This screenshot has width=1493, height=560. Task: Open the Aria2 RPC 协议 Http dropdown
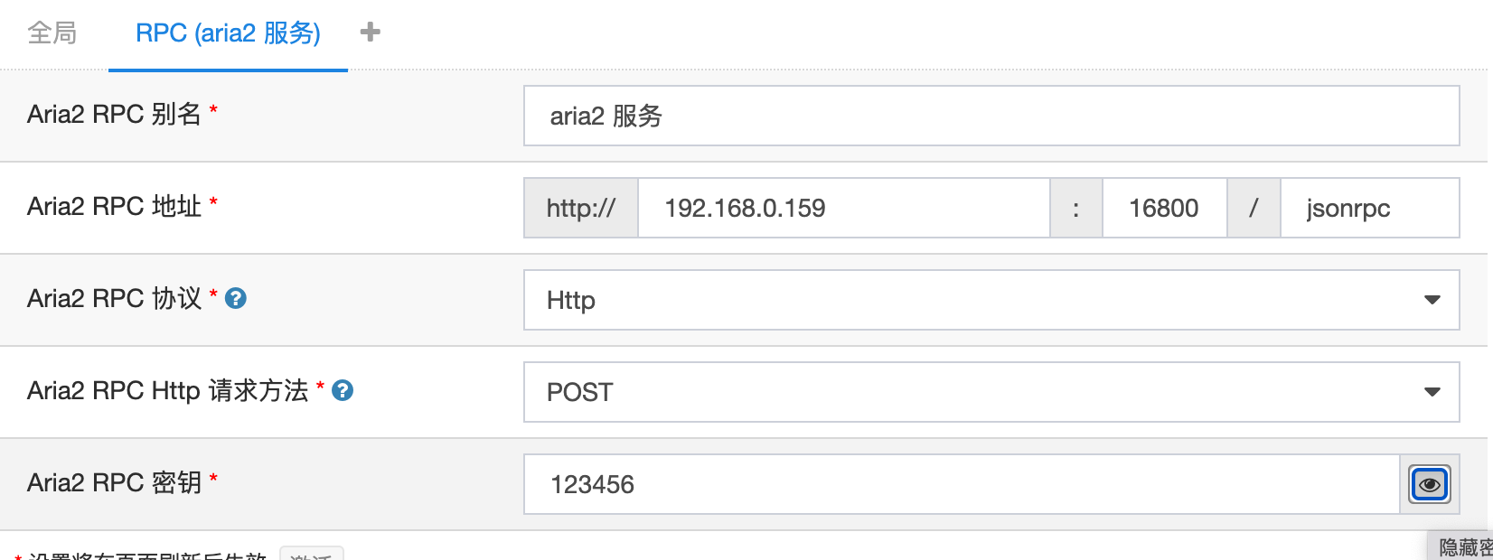click(x=991, y=300)
